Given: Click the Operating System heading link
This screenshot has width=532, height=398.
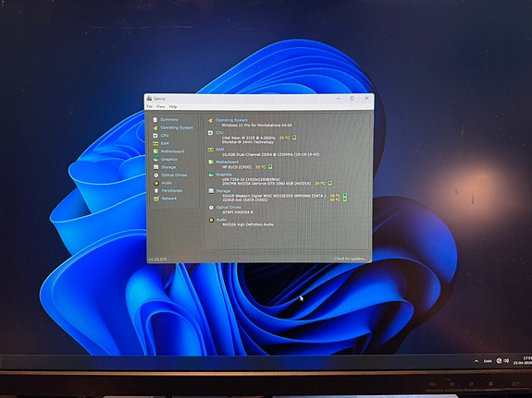Looking at the screenshot, I should [231, 120].
